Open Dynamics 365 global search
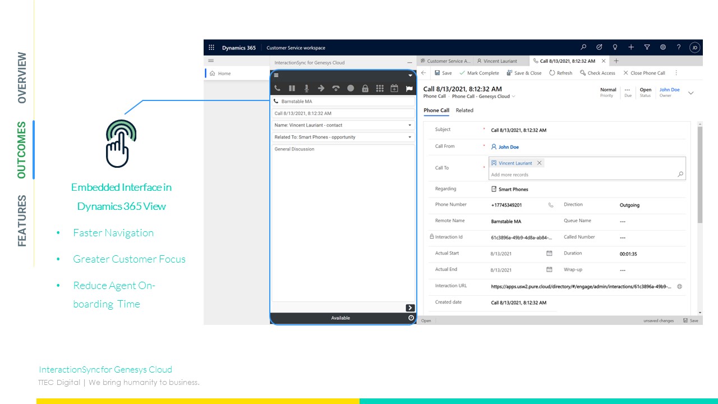 click(583, 47)
